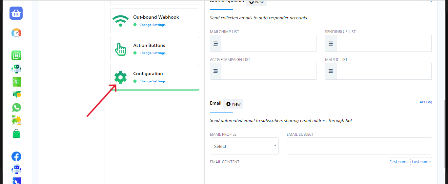The width and height of the screenshot is (448, 184).
Task: Click Change Settings under Action Buttons
Action: [152, 53]
